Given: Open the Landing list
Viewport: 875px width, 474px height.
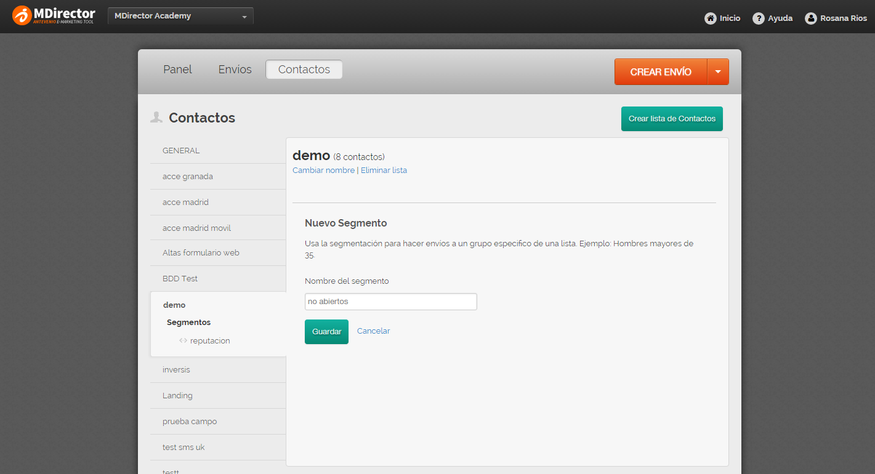Looking at the screenshot, I should 218,395.
